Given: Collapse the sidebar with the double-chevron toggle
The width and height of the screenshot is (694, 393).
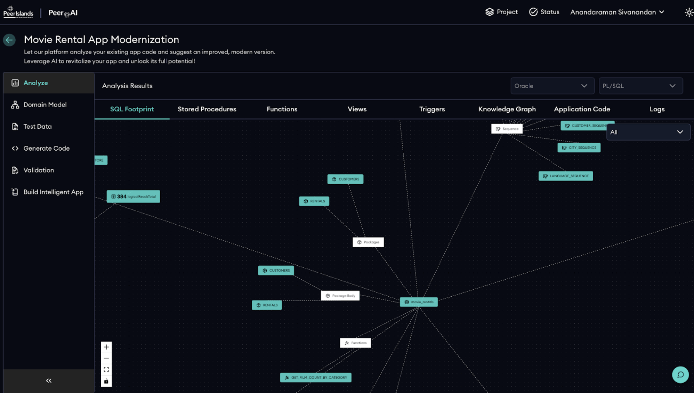Looking at the screenshot, I should 48,380.
